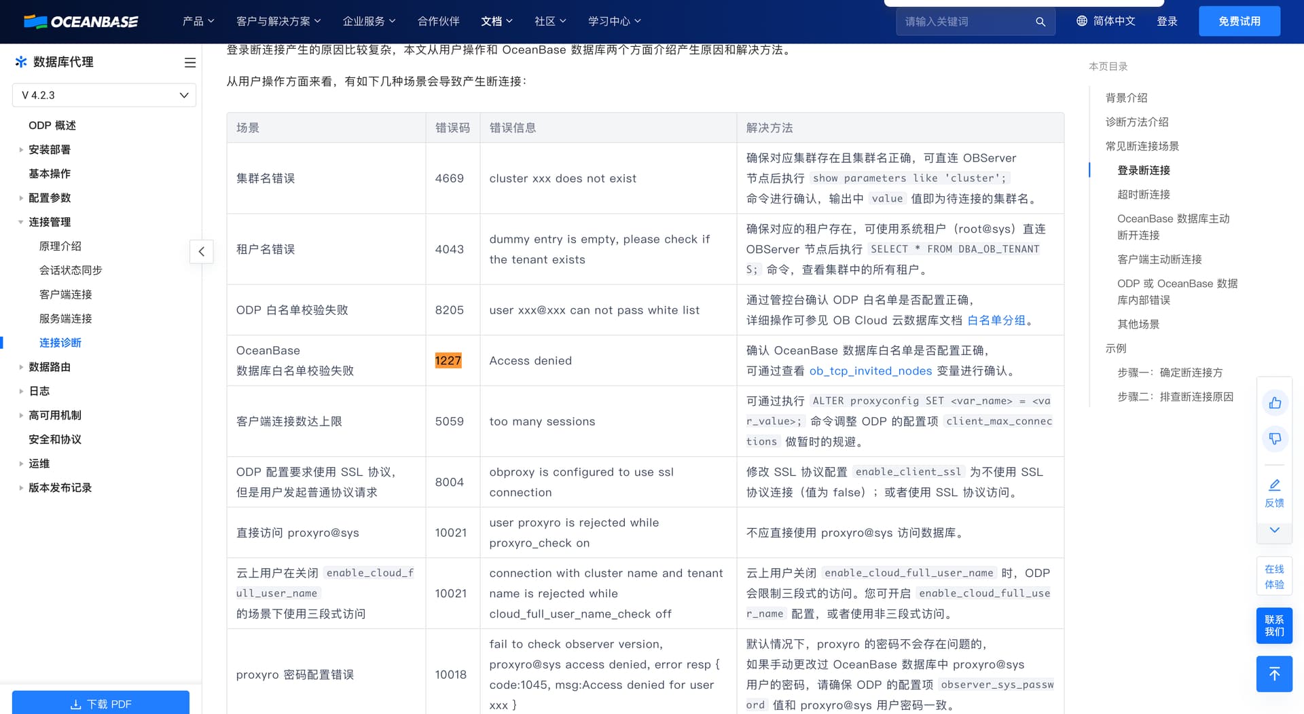Click the highlighted error code 1227
Image resolution: width=1304 pixels, height=714 pixels.
[x=448, y=361]
